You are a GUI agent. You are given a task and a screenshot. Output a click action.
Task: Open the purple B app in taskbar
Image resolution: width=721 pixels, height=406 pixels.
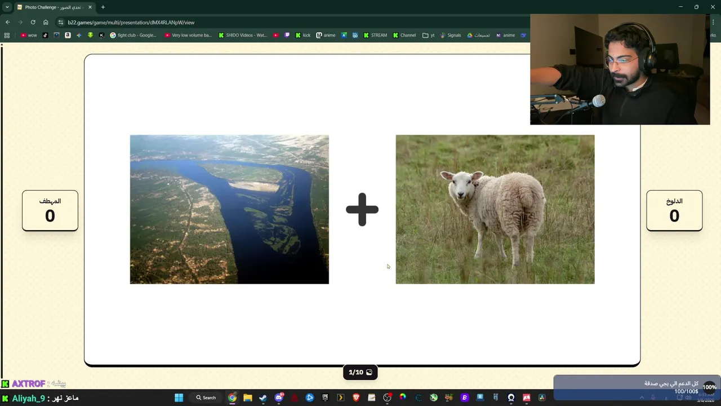pos(465,398)
